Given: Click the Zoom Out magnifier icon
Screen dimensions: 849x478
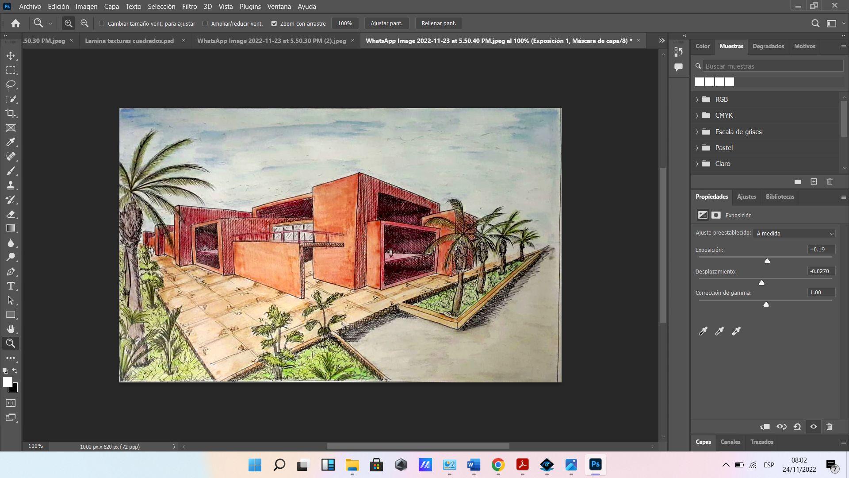Looking at the screenshot, I should [x=84, y=23].
